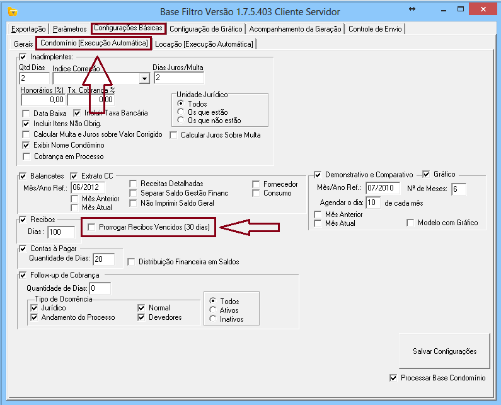The width and height of the screenshot is (501, 405).
Task: Switch to the Exportação tab
Action: coord(29,29)
